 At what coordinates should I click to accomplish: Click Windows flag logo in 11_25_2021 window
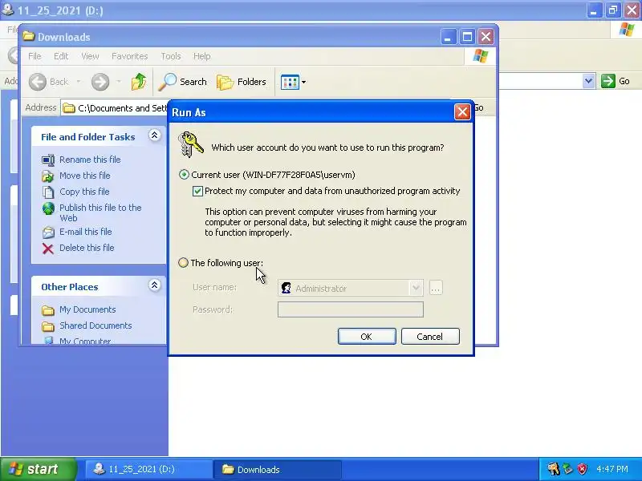(x=627, y=30)
